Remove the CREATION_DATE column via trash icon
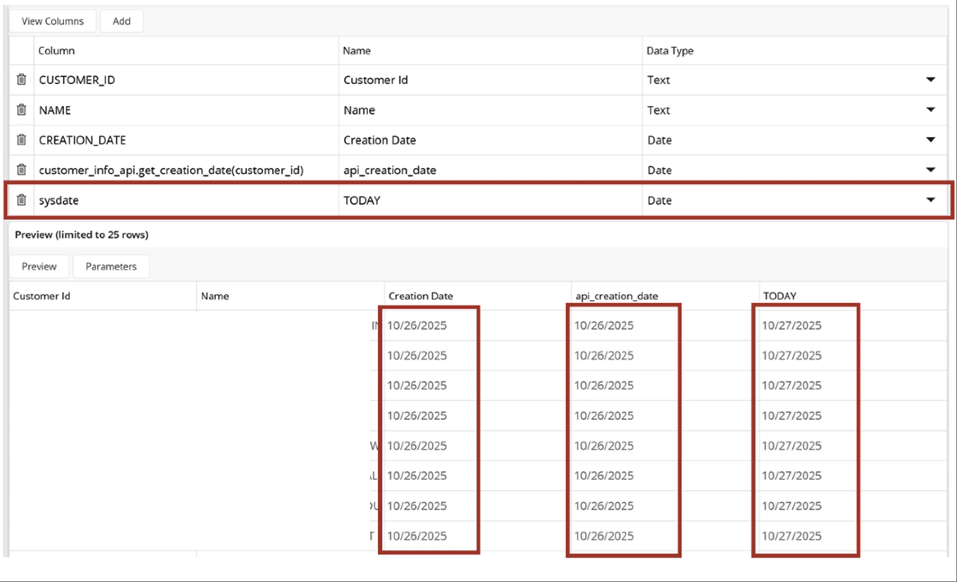 21,140
